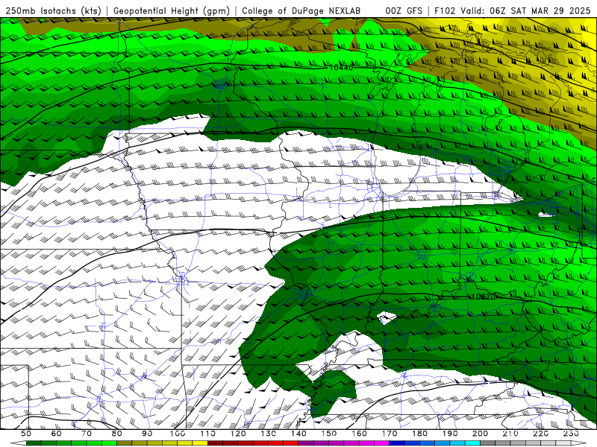Click the 60 value on the legend scale

pyautogui.click(x=56, y=434)
